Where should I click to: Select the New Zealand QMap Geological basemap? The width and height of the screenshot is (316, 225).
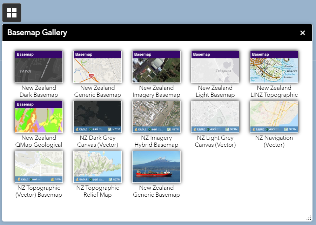(x=39, y=116)
